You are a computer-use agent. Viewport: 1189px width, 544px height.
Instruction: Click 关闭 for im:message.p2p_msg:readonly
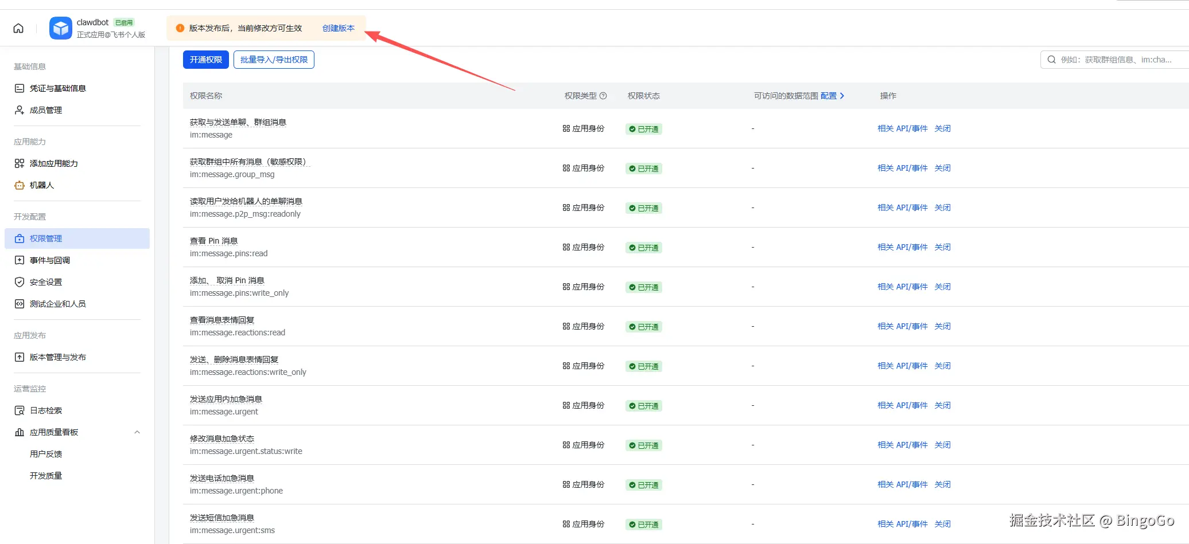pos(943,208)
